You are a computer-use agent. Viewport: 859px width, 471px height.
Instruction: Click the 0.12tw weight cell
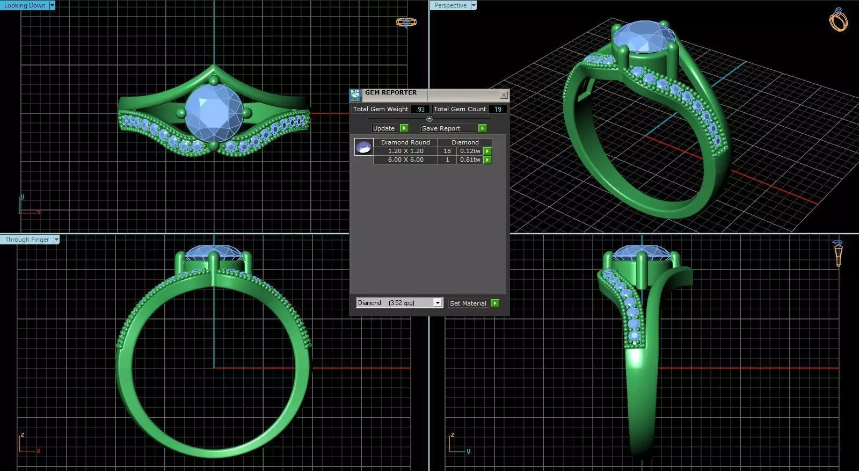coord(470,151)
